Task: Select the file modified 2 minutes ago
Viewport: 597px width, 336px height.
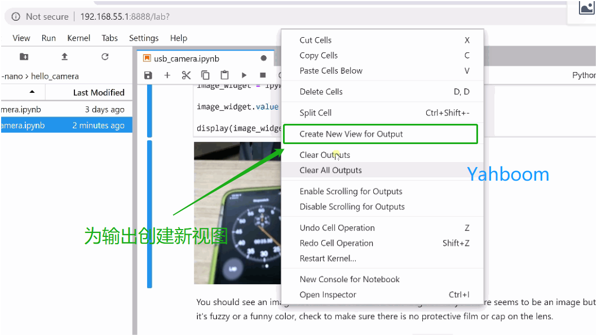Action: click(67, 125)
